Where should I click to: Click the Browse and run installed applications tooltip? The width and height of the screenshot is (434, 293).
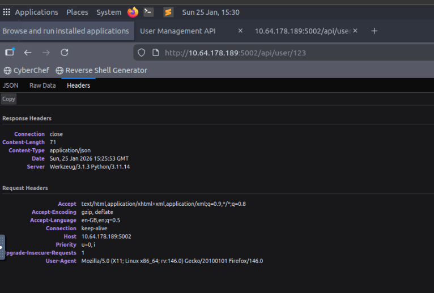click(66, 31)
